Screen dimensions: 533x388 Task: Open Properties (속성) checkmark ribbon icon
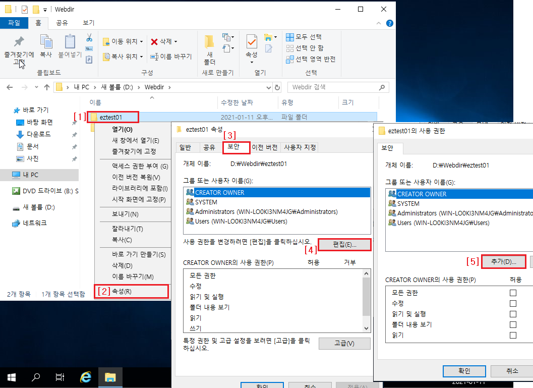[252, 42]
